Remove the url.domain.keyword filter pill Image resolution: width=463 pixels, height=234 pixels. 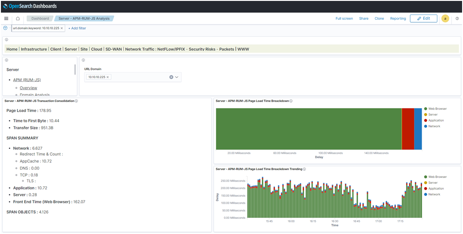(62, 29)
